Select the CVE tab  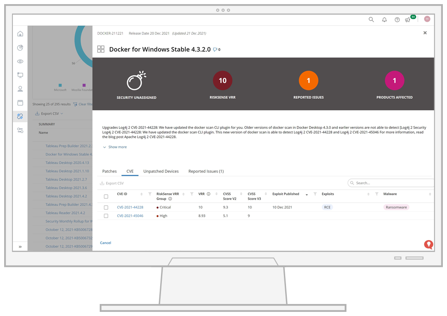(130, 171)
